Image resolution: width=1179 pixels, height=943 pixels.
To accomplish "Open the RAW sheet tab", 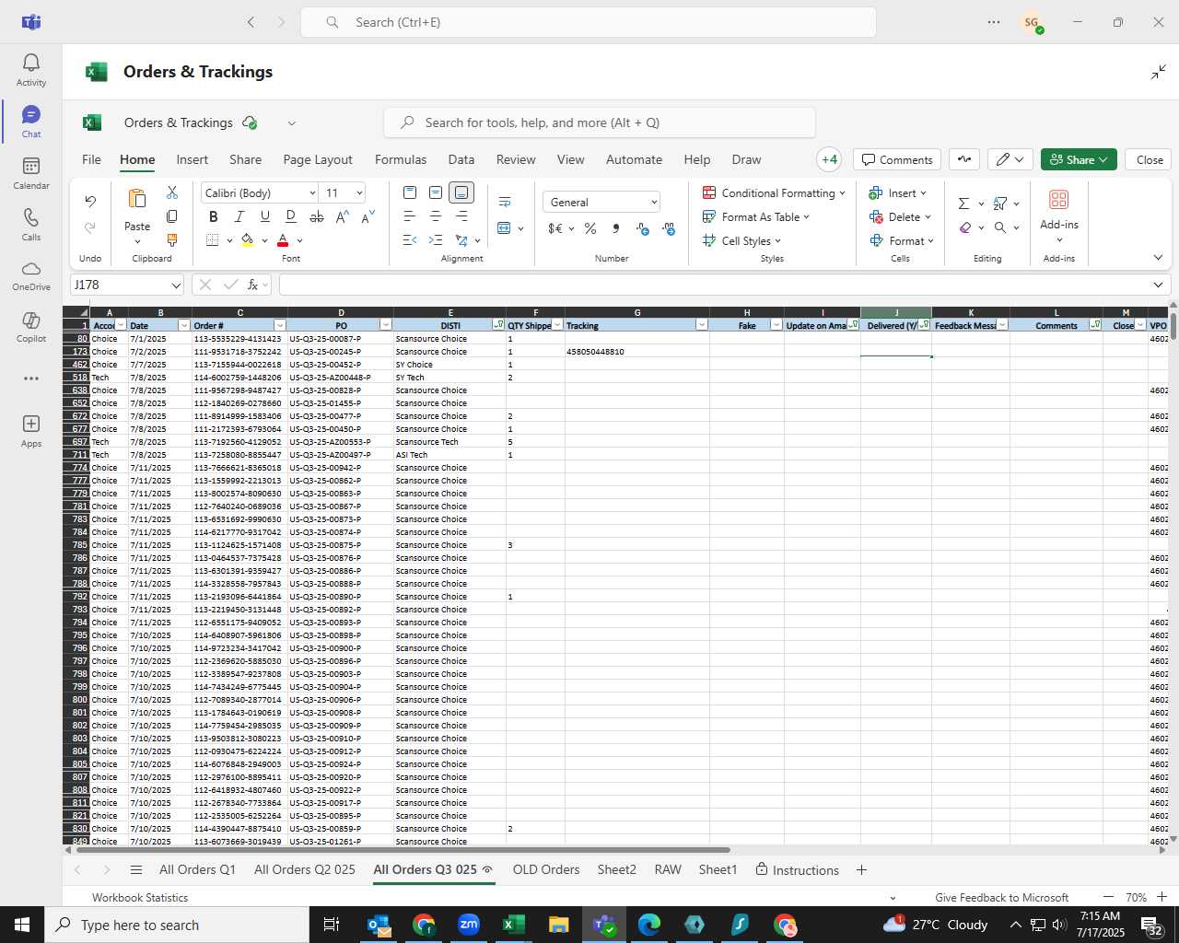I will click(668, 869).
